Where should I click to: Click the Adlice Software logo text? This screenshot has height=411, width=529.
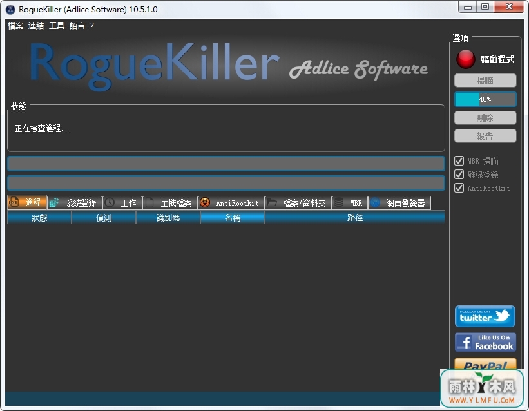pos(358,69)
